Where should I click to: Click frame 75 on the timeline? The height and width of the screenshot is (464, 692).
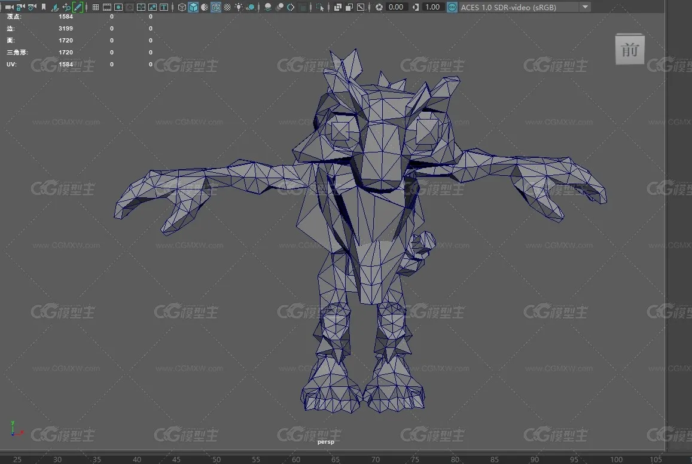coord(415,459)
